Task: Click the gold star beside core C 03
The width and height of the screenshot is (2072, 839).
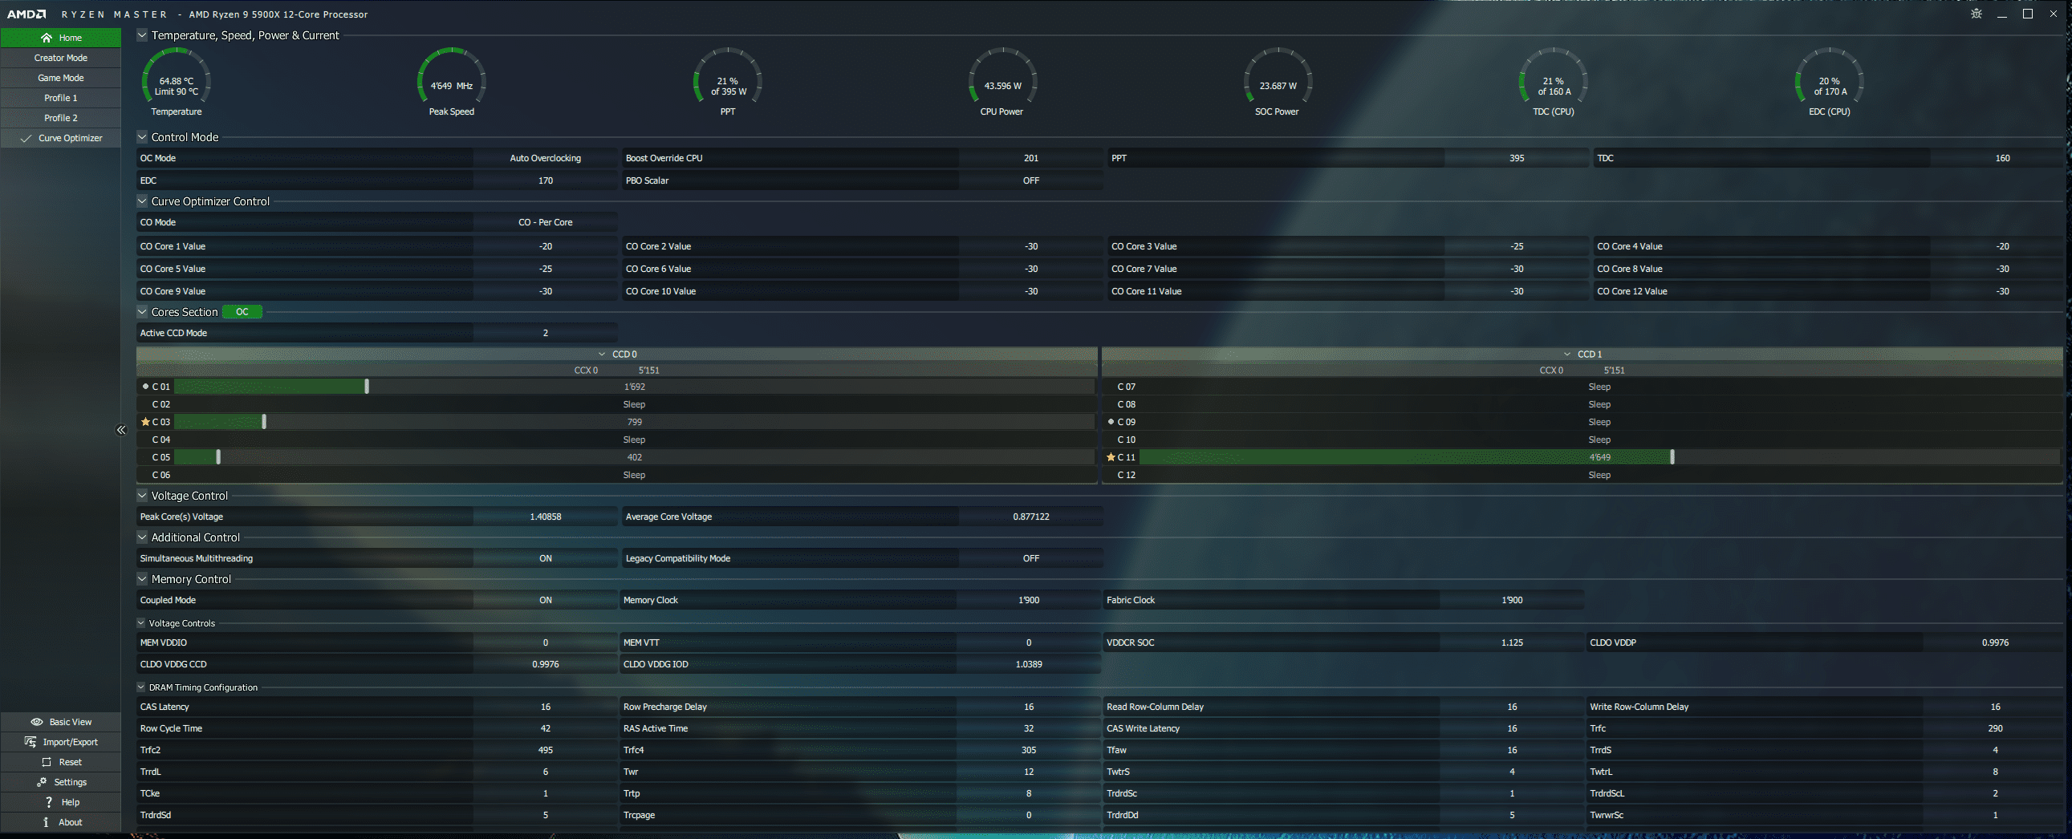Action: (x=145, y=422)
